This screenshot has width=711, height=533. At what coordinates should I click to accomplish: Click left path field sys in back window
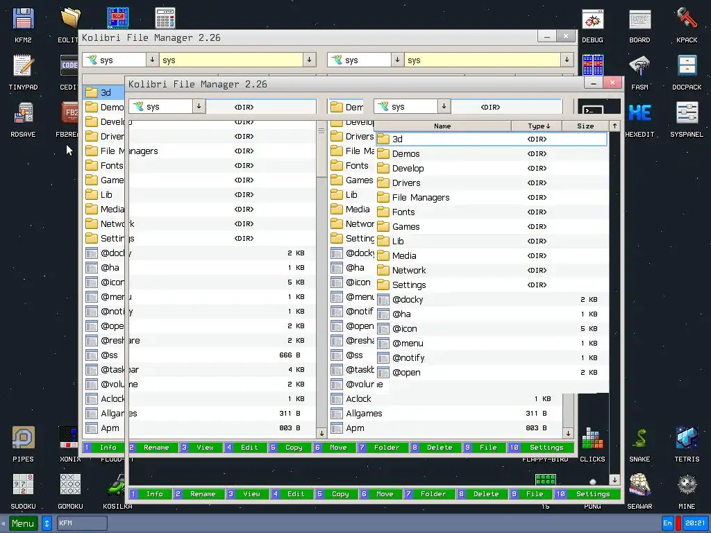(231, 60)
